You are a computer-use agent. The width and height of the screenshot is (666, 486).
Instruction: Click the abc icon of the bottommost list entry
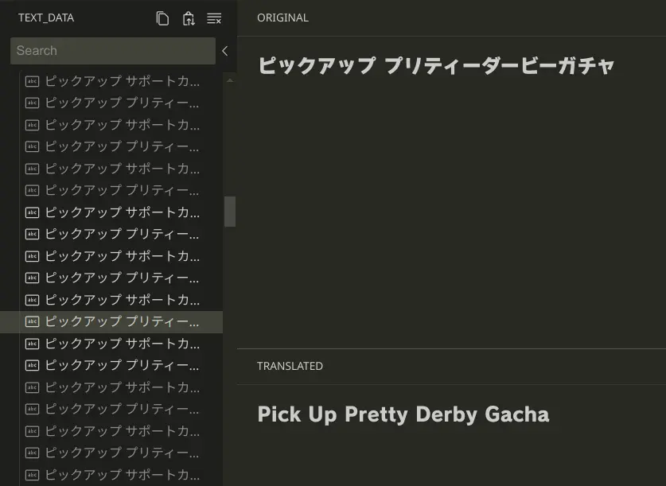point(32,475)
